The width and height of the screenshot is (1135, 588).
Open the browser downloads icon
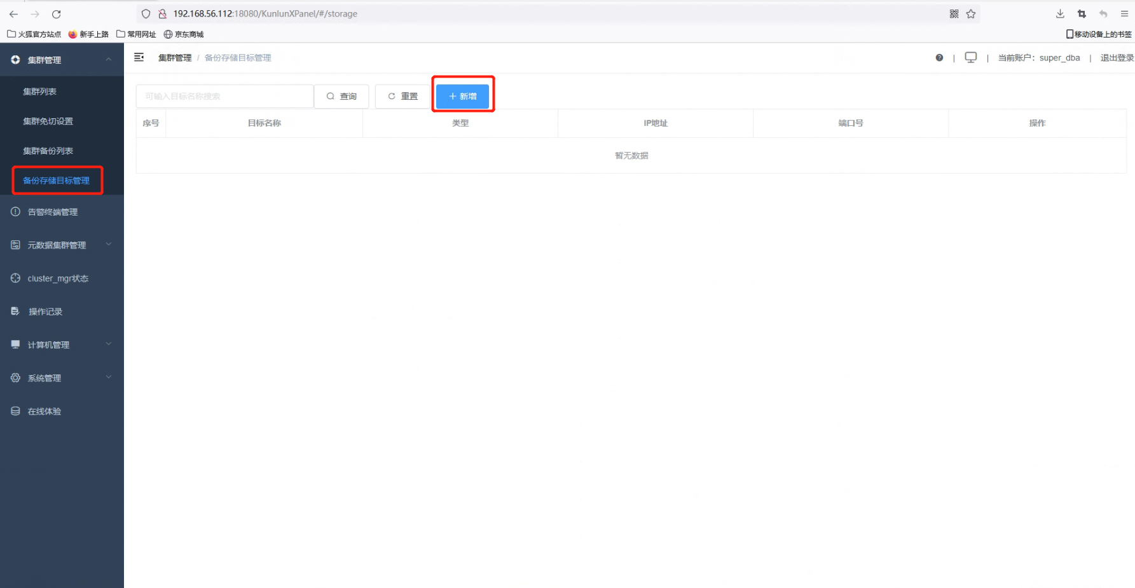click(x=1060, y=14)
